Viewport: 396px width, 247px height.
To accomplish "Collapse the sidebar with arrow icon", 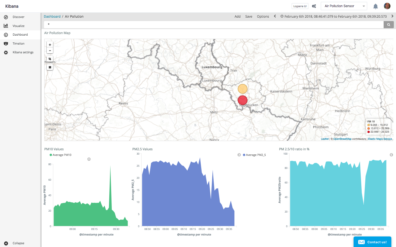I will click(6, 243).
